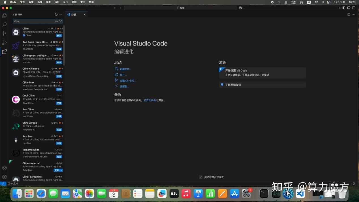Open the accounts avatar dropdown near the search bar
359x202 pixels.
coord(241,8)
